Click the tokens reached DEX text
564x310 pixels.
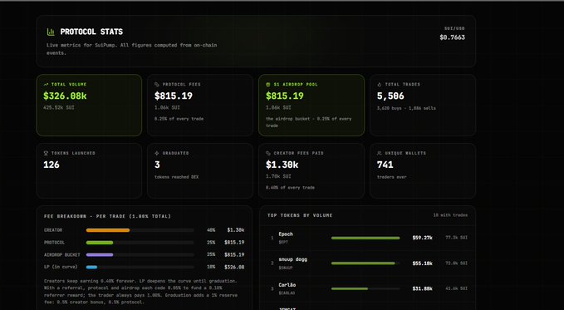click(x=177, y=177)
